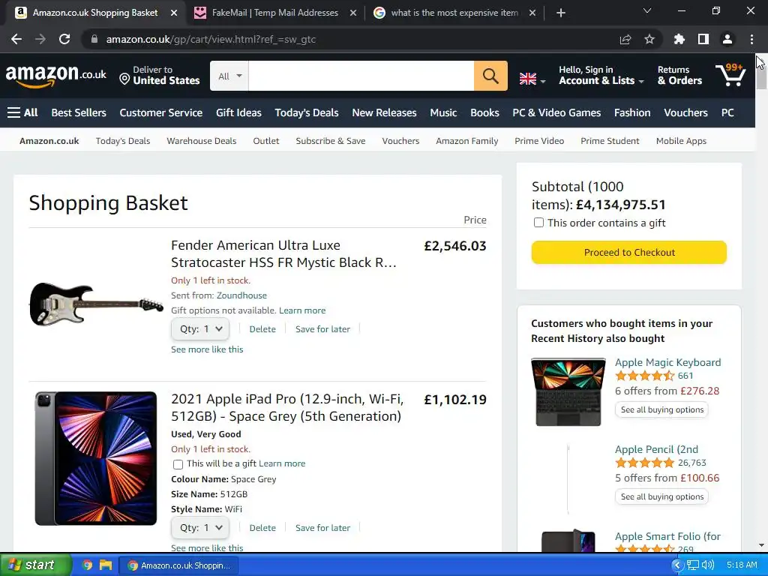Close the Google search tab

coord(532,13)
